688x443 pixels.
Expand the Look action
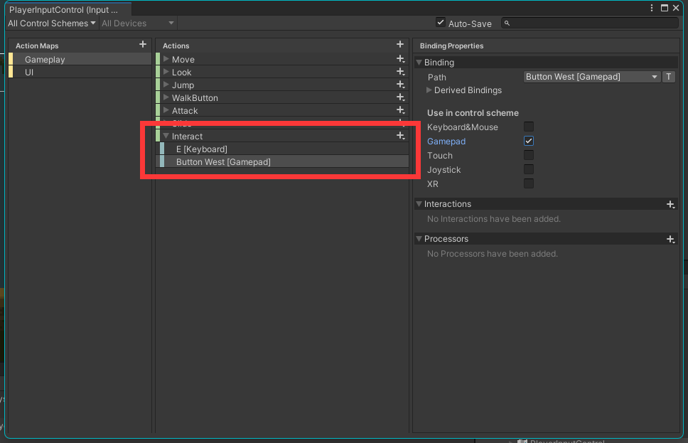point(166,72)
